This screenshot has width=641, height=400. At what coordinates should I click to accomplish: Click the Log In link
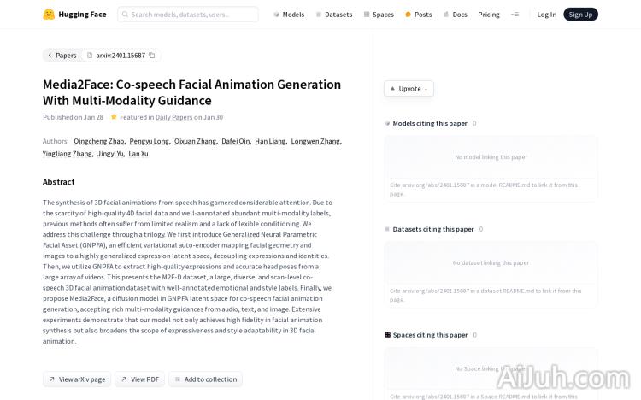pos(546,15)
